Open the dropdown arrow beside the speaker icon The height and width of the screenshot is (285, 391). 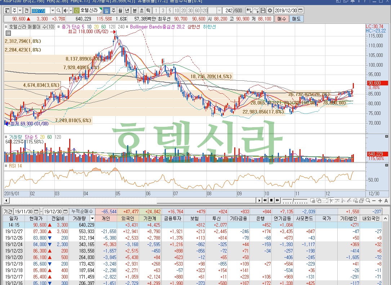(x=71, y=10)
